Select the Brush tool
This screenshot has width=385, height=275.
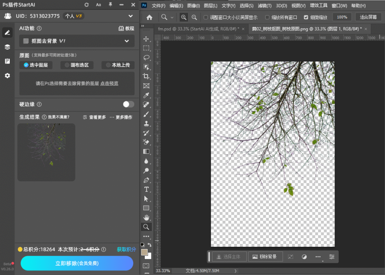[146, 114]
